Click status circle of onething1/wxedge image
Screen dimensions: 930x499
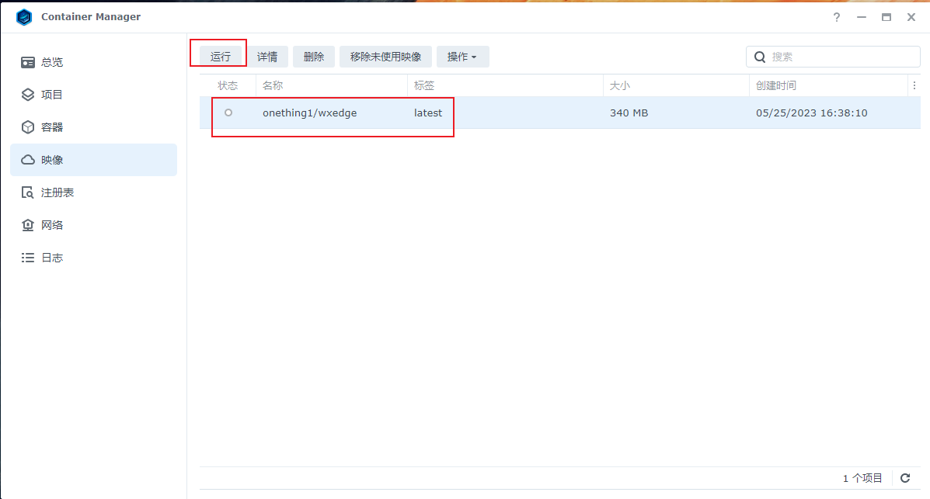(x=228, y=113)
